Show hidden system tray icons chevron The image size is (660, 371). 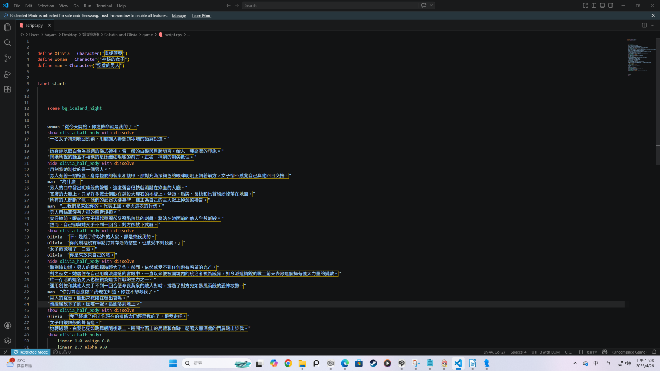(575, 363)
